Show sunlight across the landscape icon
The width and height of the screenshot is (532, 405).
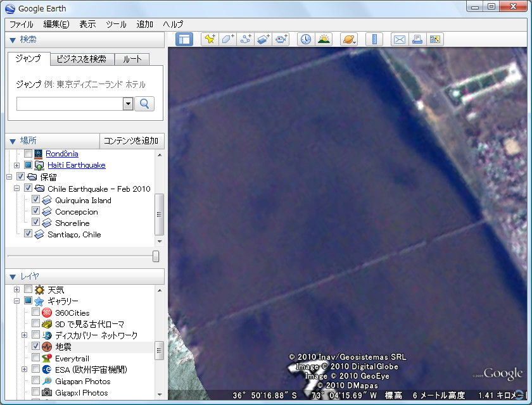coord(324,39)
